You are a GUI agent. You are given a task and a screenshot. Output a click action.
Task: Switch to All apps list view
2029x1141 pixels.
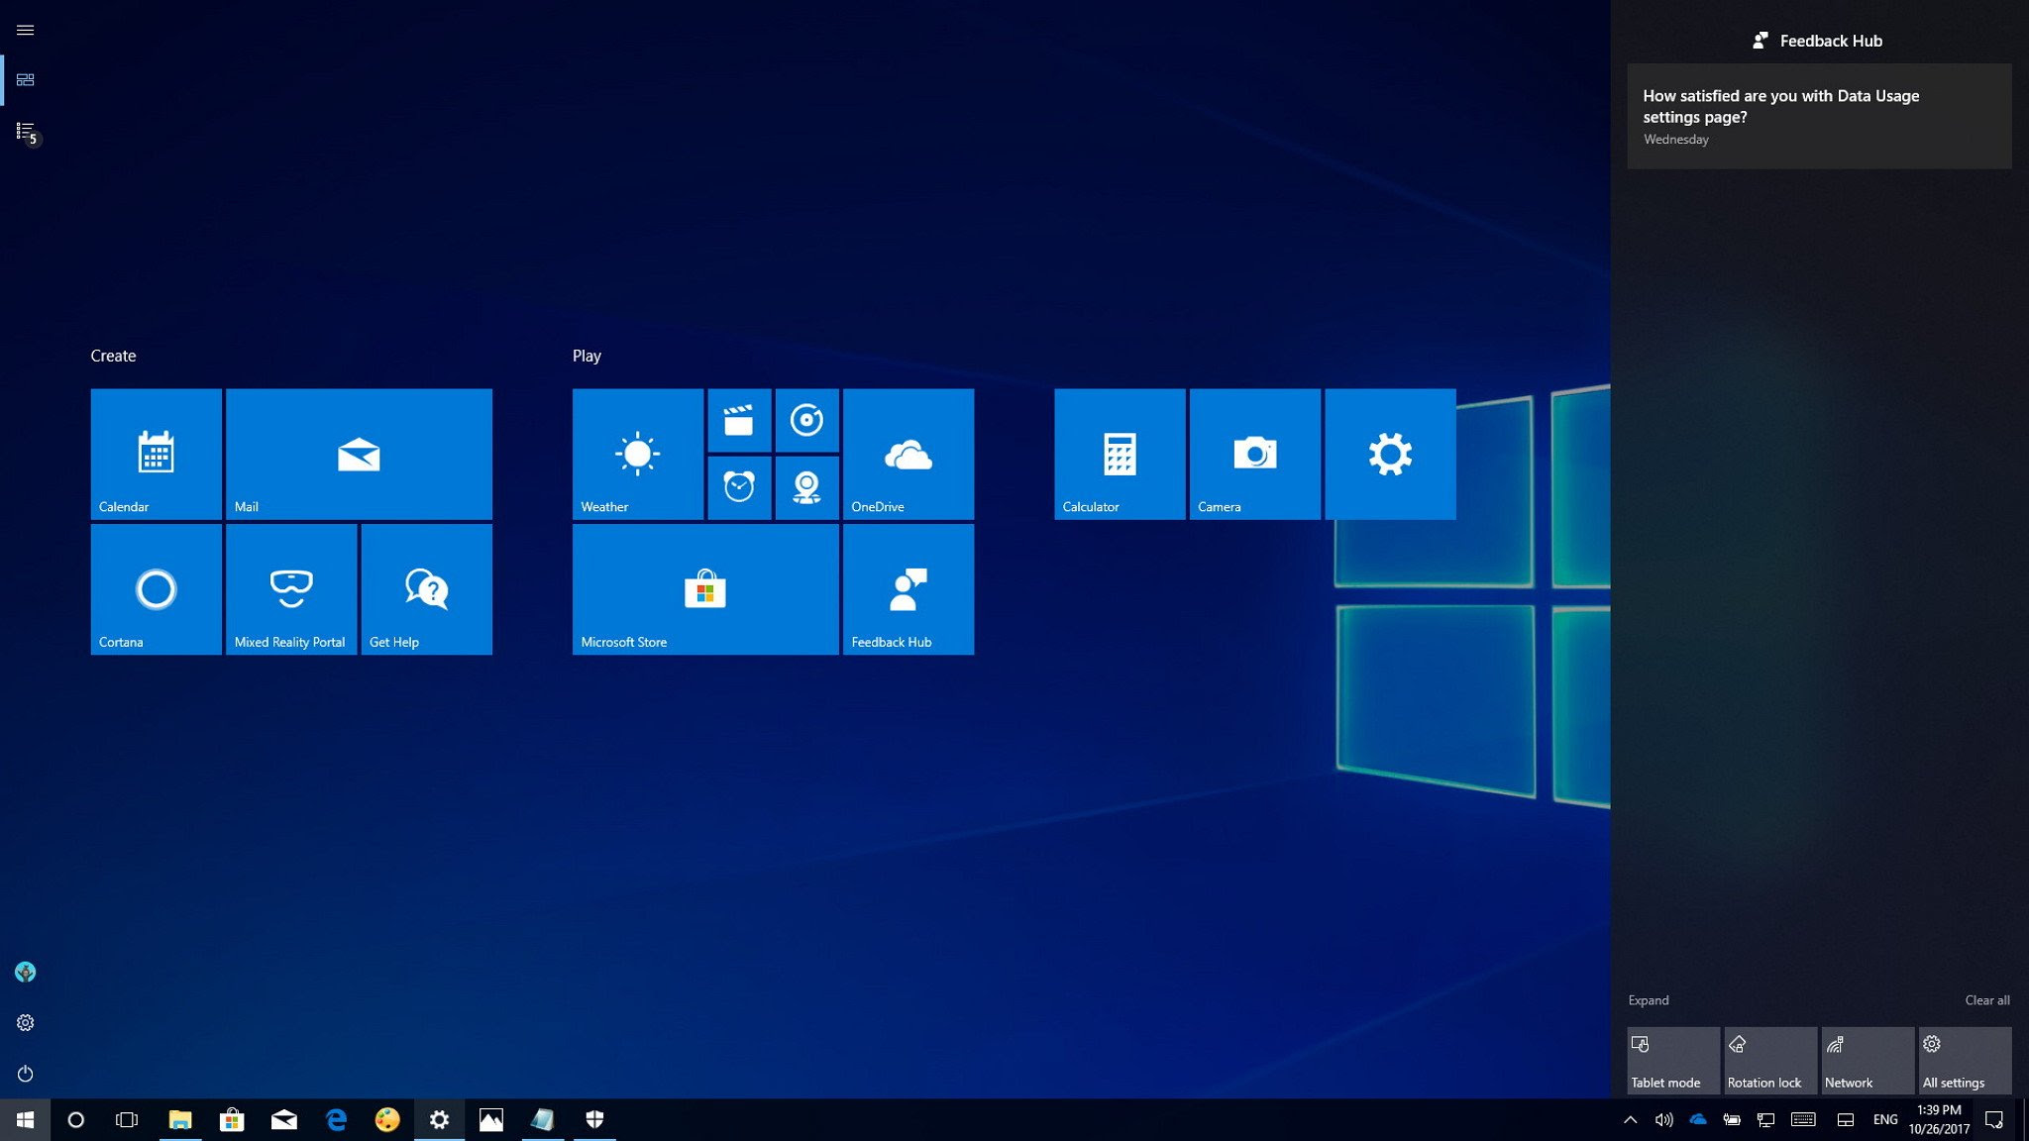[x=26, y=131]
